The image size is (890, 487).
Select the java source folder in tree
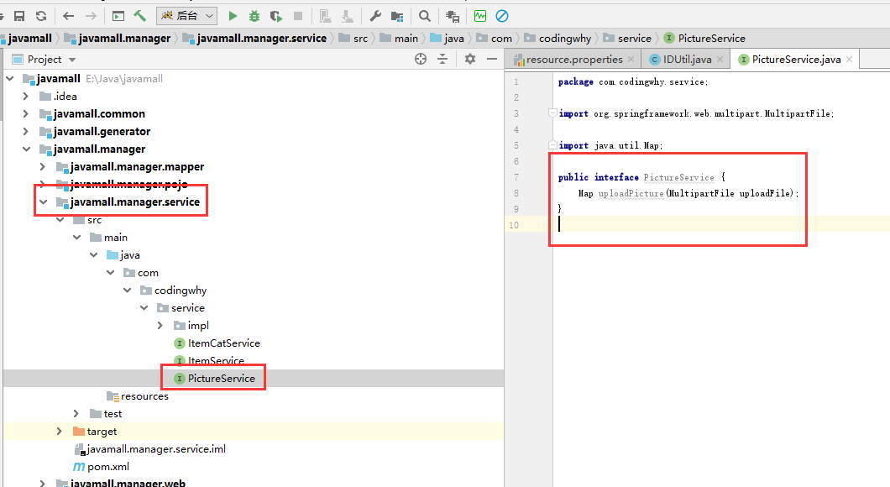point(130,255)
